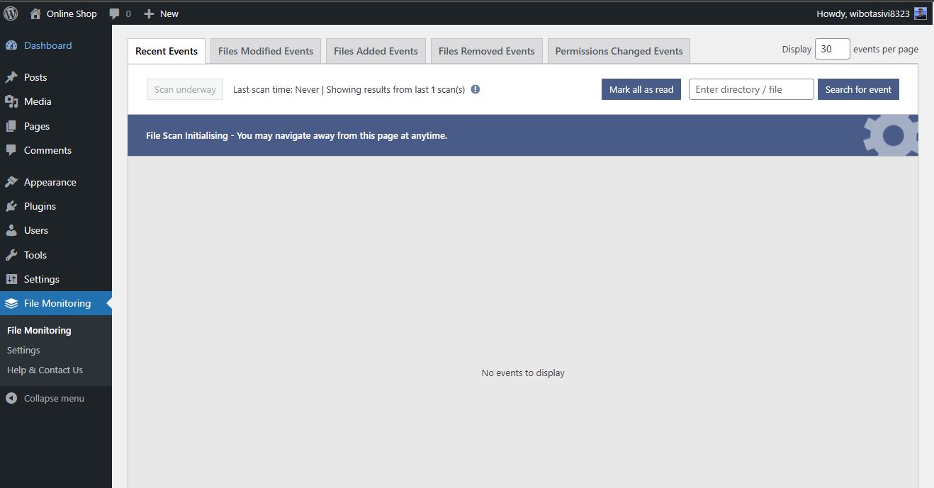
Task: Click the Dashboard gauge icon
Action: 11,45
